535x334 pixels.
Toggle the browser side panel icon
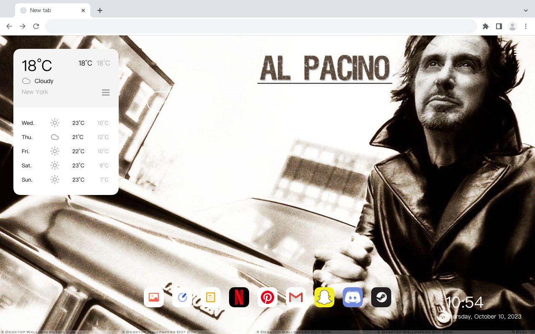[499, 26]
